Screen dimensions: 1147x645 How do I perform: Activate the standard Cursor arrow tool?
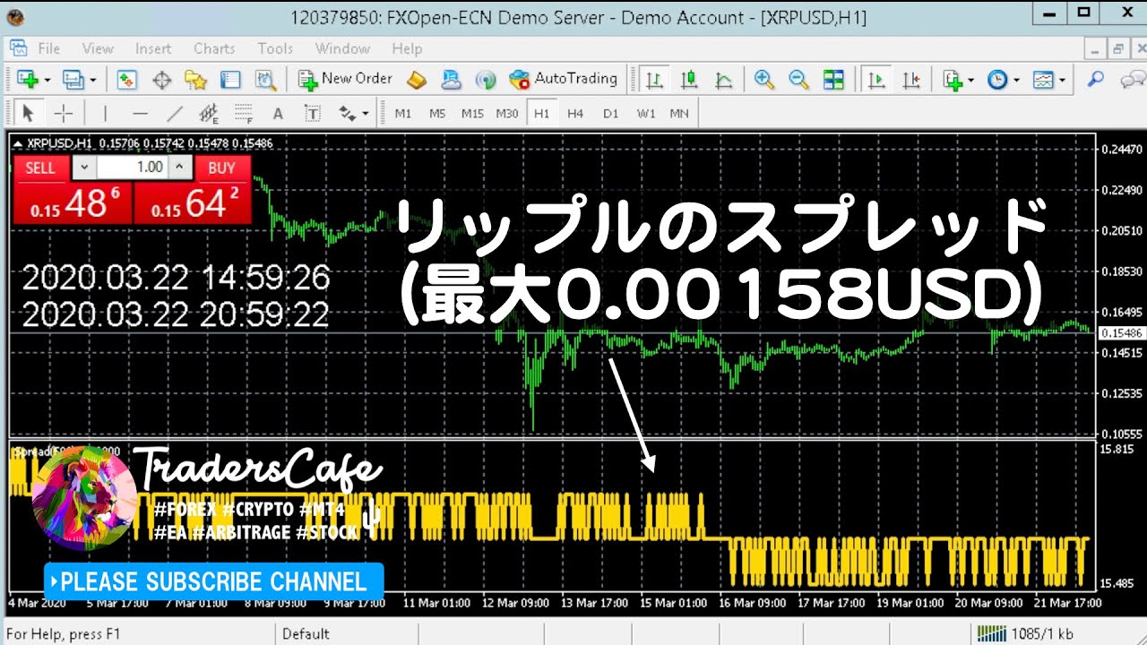coord(28,114)
